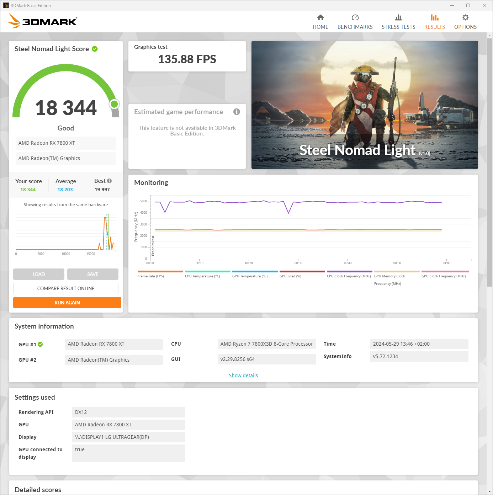Click the GUI version v2.29.8256 s64 field
Screen dimensions: 493x495
tap(267, 359)
